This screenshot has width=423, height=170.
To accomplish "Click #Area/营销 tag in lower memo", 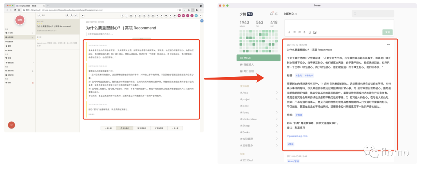I will (x=293, y=161).
